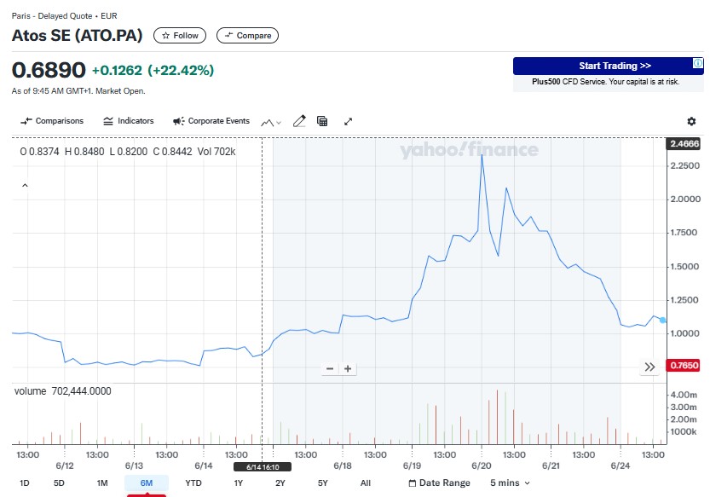Jump to latest data double-arrow
This screenshot has height=497, width=710.
pos(649,367)
